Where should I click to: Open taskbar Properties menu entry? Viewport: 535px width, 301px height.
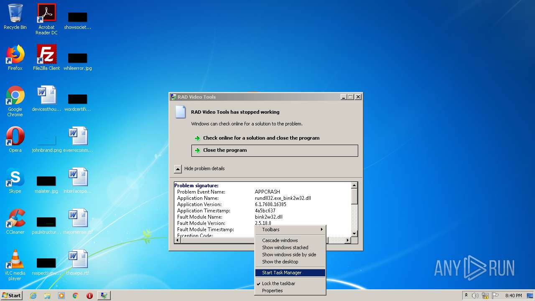click(x=290, y=291)
